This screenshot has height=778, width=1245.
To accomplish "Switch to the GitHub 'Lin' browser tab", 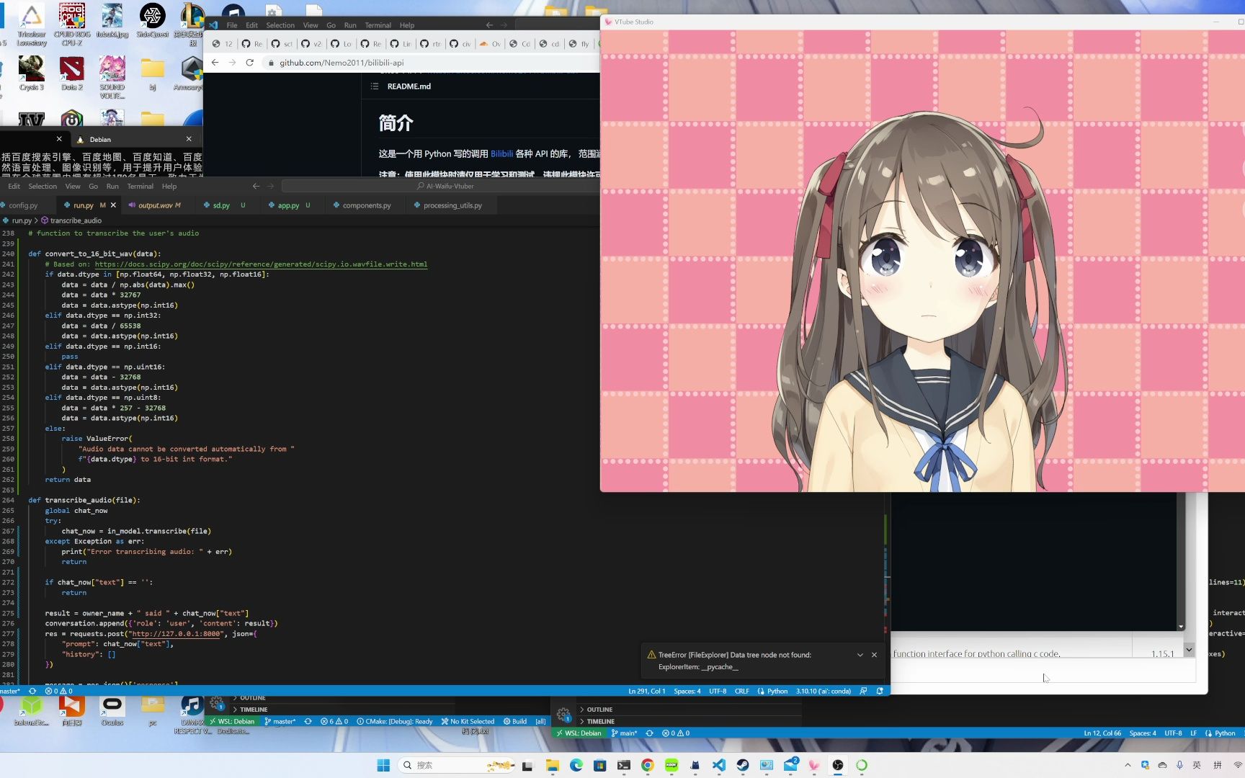I will point(401,44).
